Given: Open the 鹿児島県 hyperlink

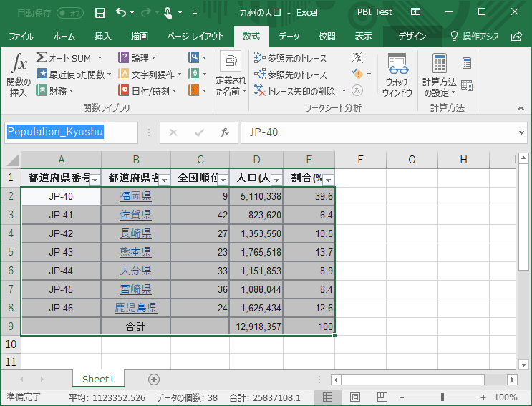Looking at the screenshot, I should 136,308.
